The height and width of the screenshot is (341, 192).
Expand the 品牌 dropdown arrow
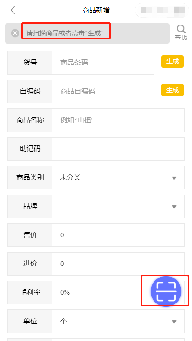[x=174, y=207]
